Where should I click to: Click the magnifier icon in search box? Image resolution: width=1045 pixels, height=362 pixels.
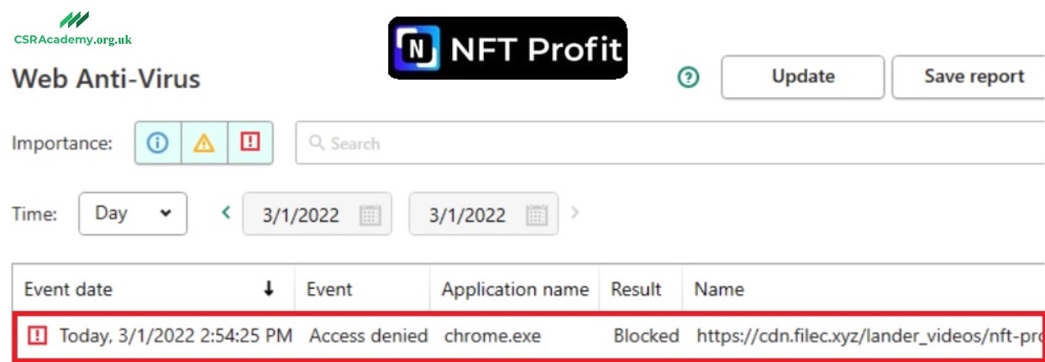[x=317, y=143]
